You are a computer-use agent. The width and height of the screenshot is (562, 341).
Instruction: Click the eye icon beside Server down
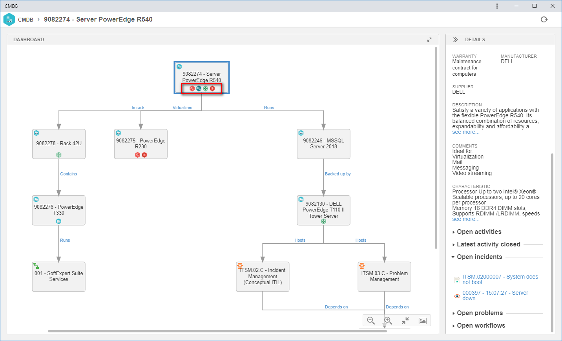(457, 296)
